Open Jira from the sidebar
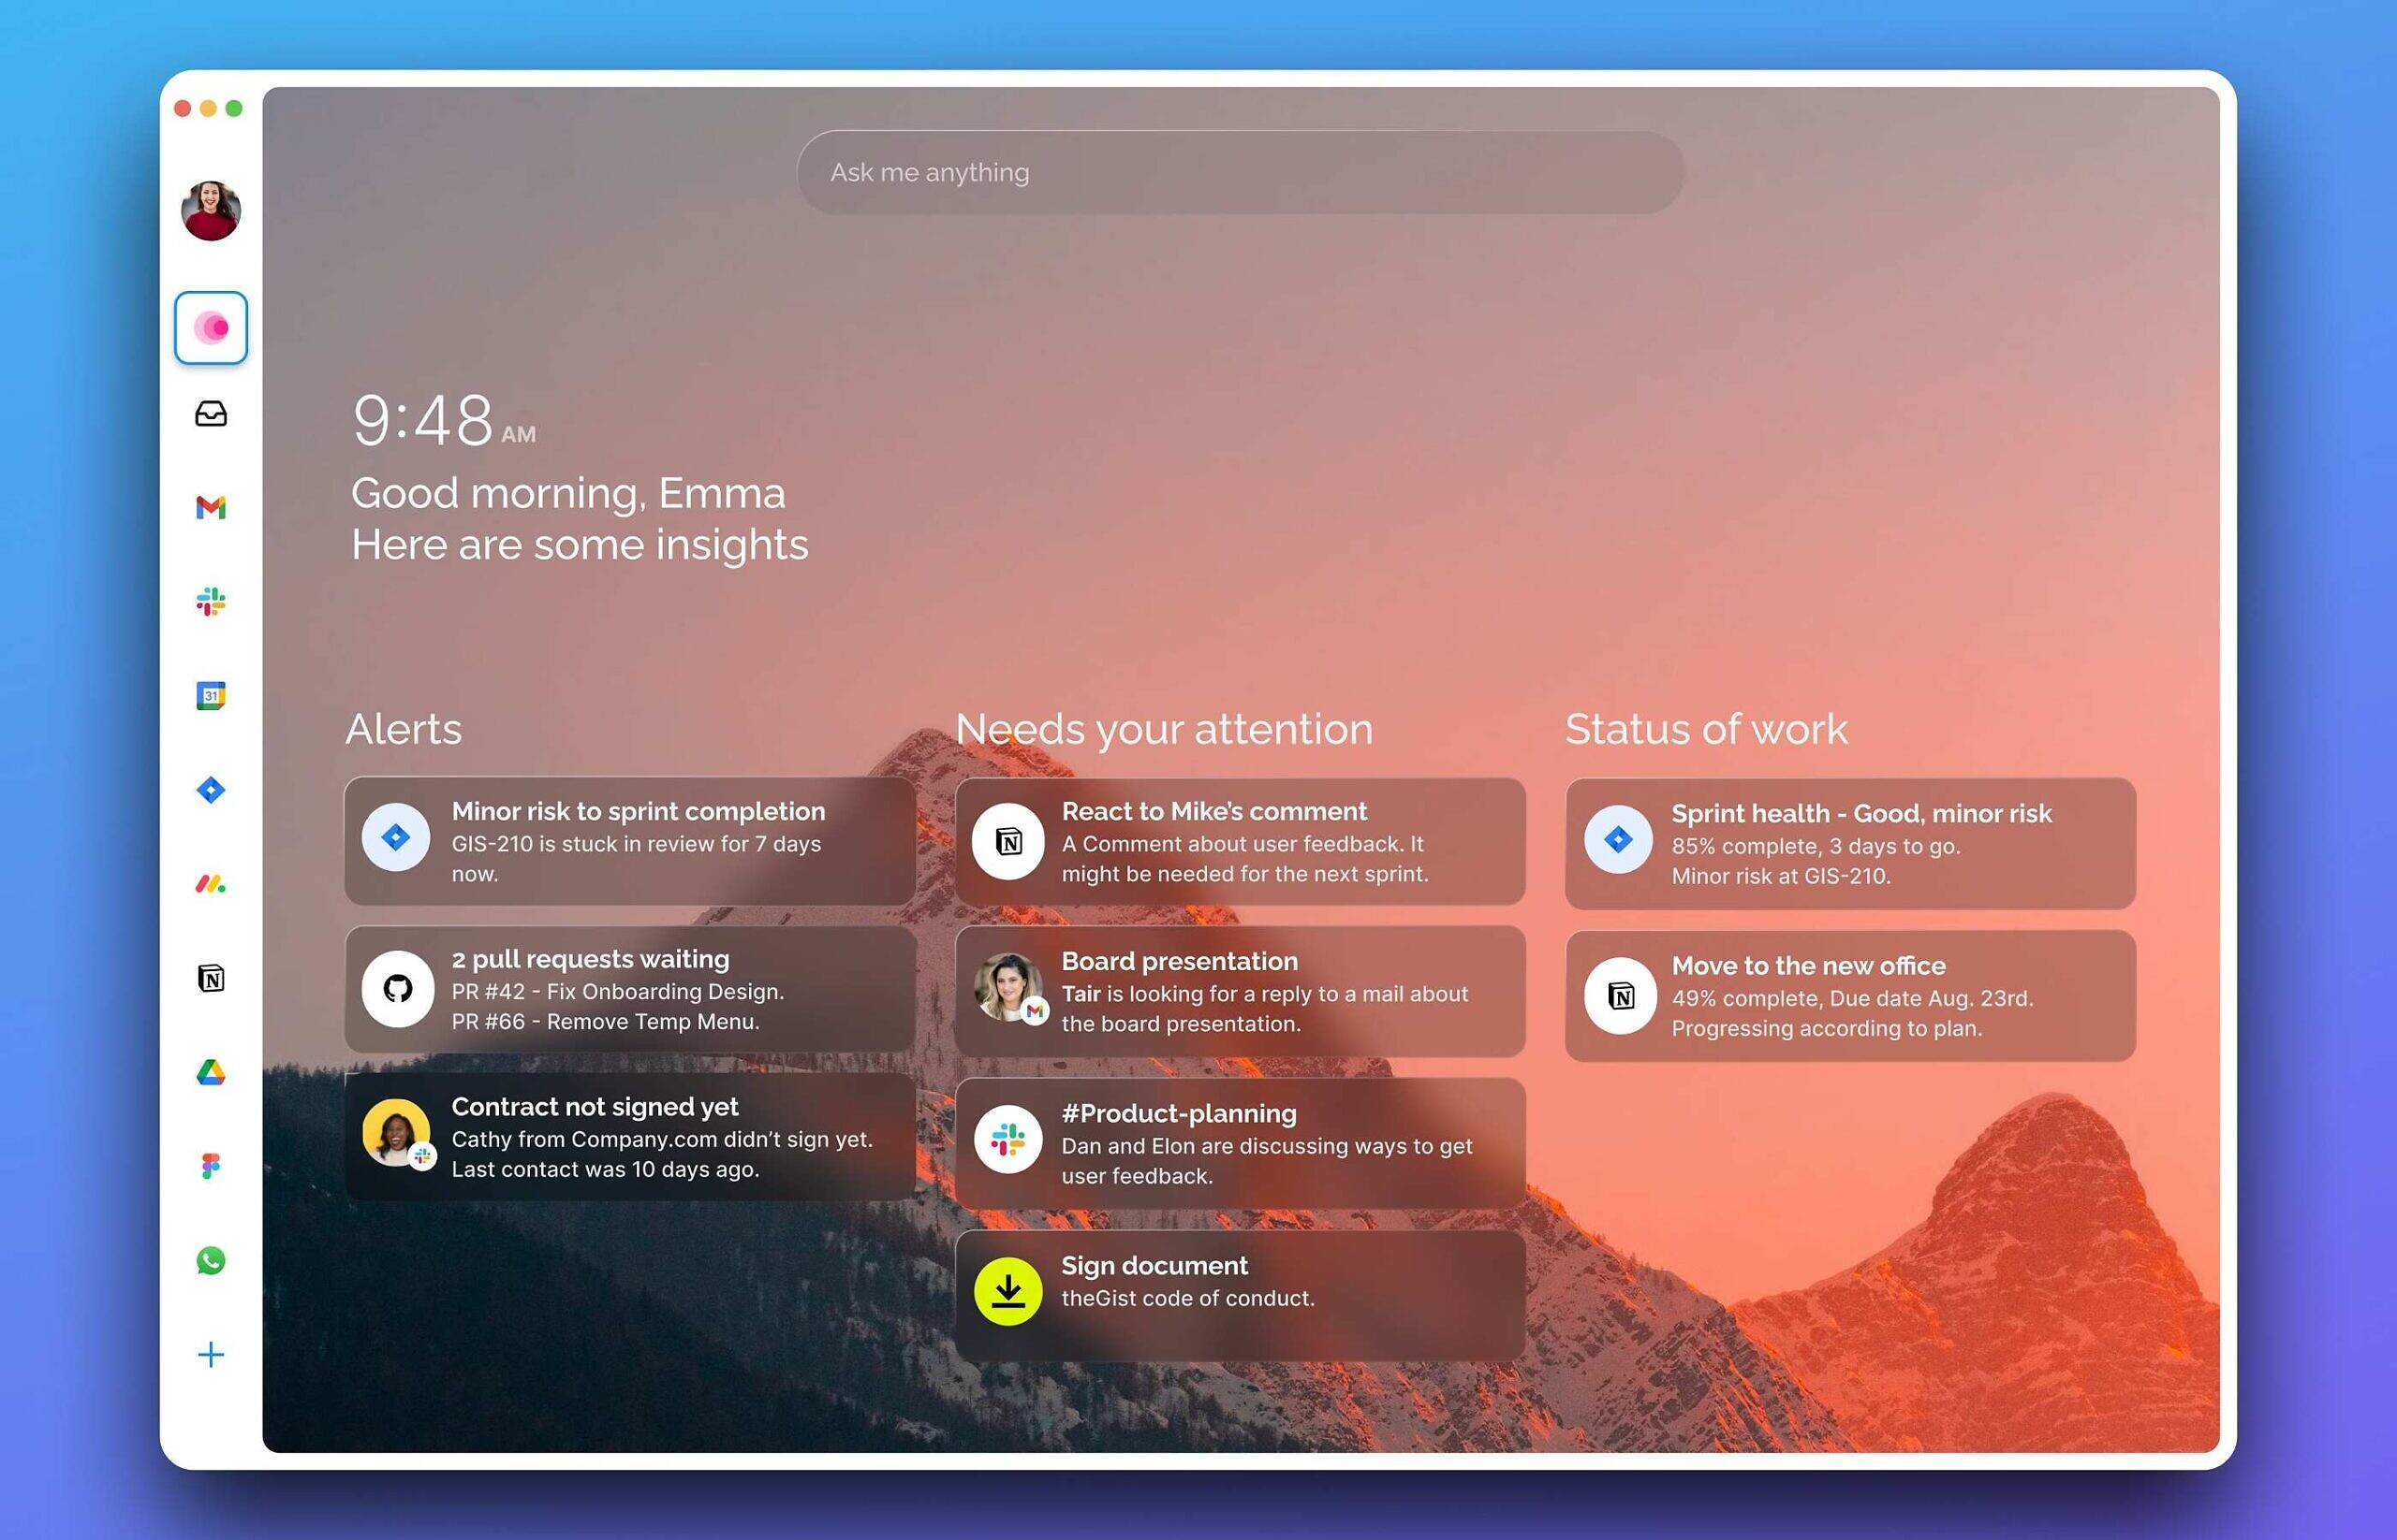Image resolution: width=2397 pixels, height=1540 pixels. coord(210,790)
